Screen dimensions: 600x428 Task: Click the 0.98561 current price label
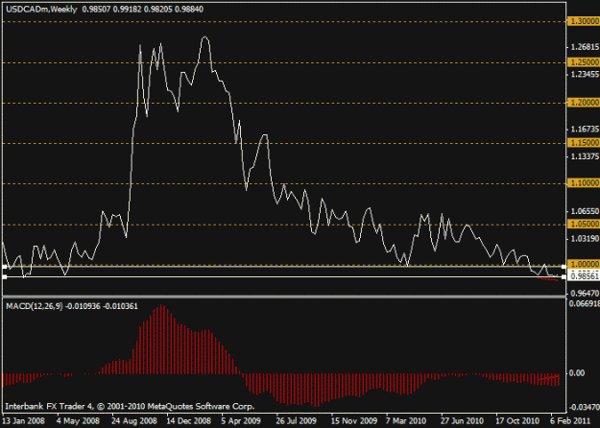pos(584,275)
